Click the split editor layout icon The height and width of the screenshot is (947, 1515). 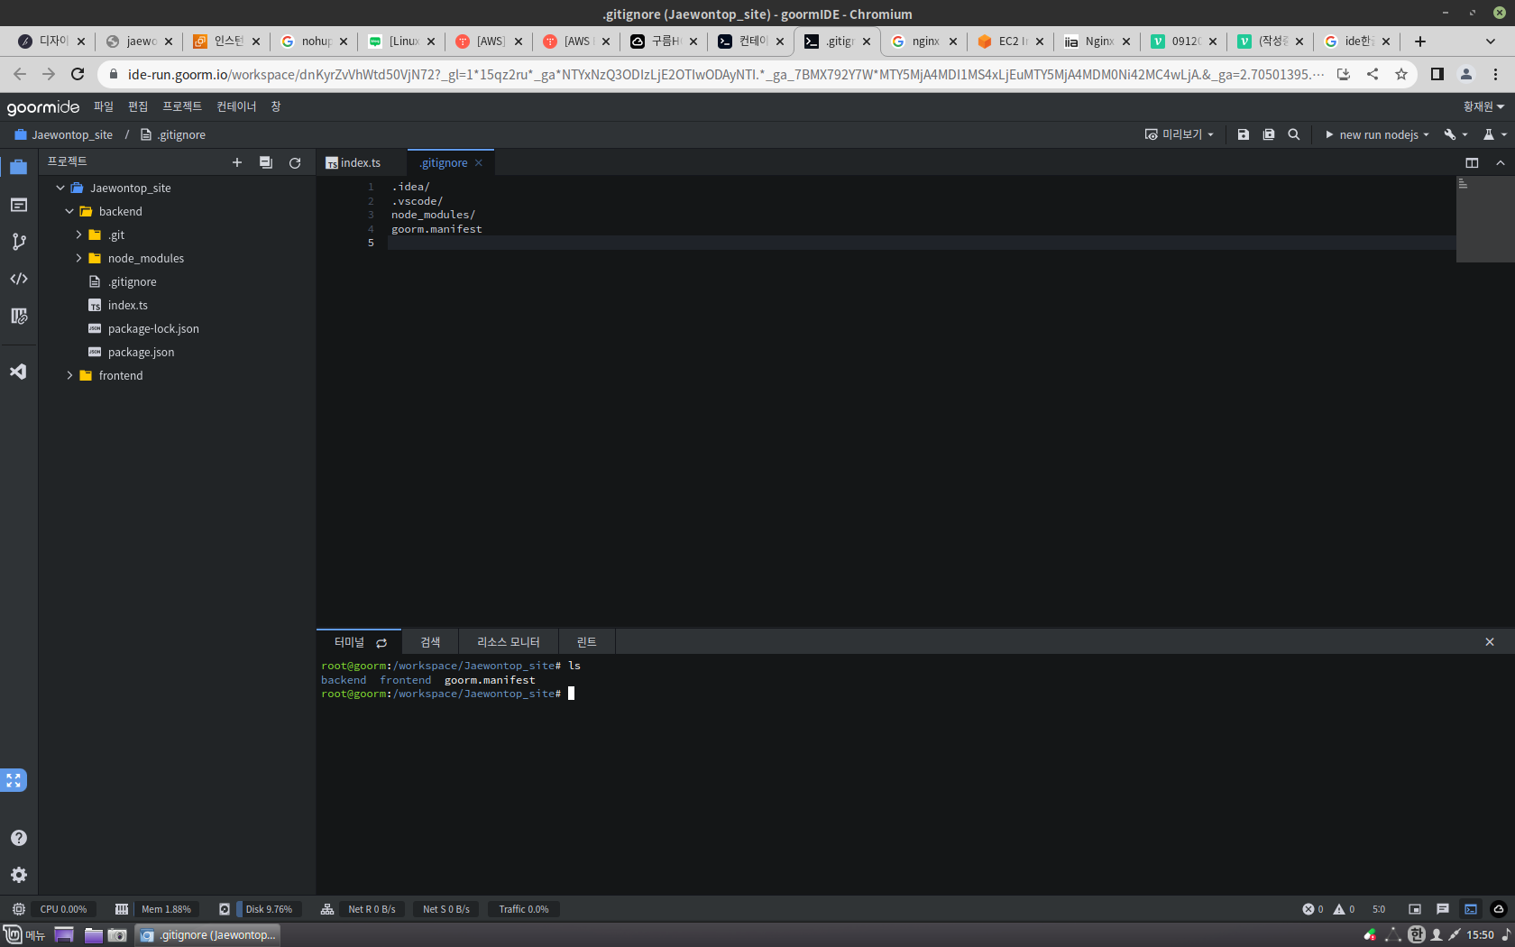tap(1472, 162)
